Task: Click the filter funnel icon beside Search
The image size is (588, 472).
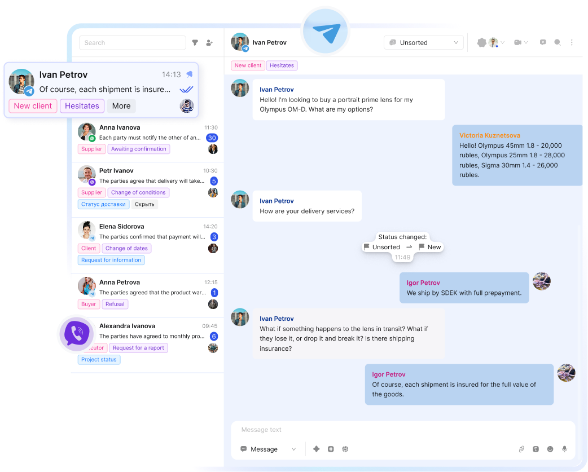Action: coord(195,43)
